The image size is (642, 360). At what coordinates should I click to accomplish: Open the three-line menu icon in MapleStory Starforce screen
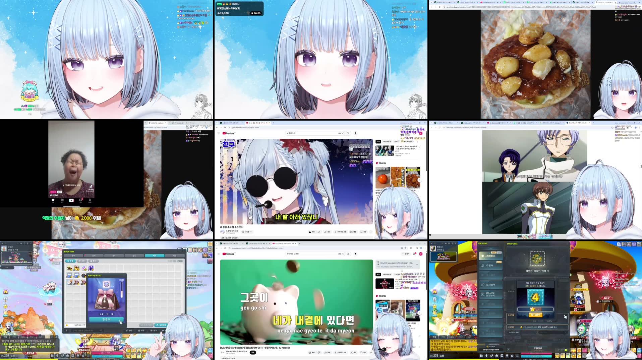[x=517, y=356]
